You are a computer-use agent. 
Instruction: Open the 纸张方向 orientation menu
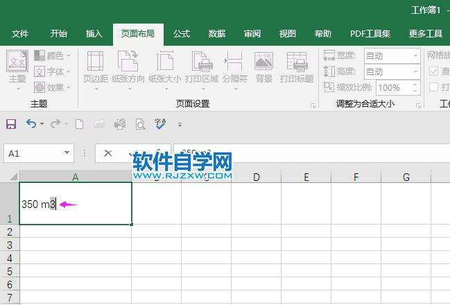pyautogui.click(x=128, y=71)
